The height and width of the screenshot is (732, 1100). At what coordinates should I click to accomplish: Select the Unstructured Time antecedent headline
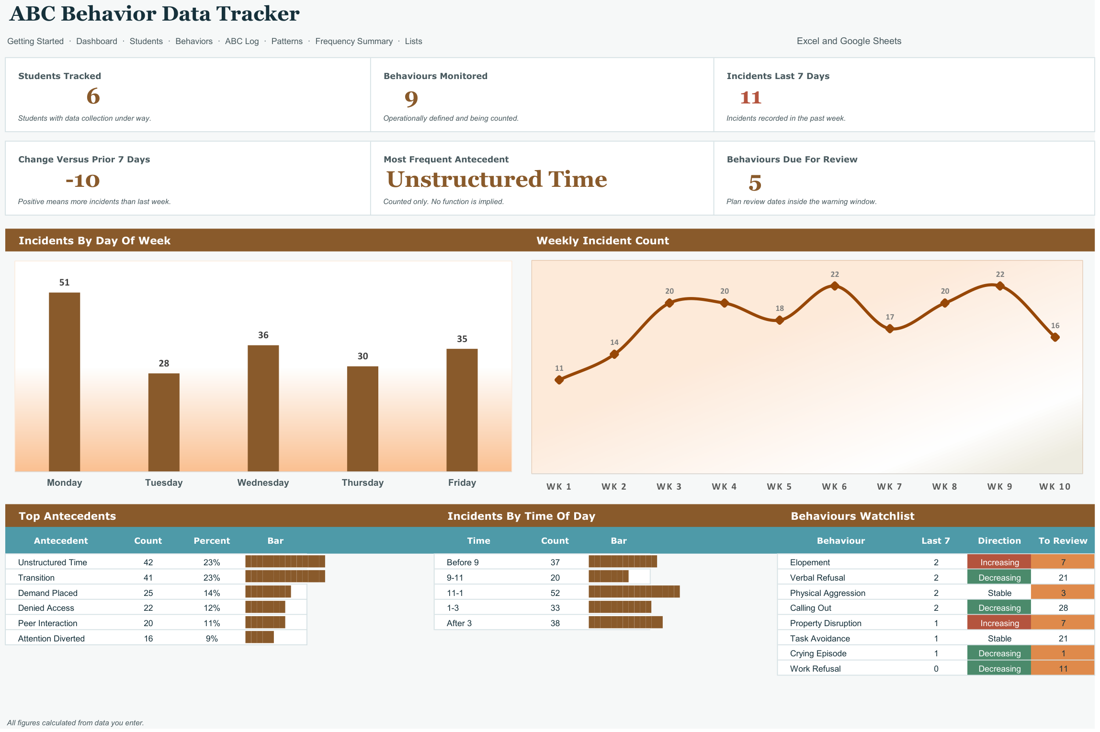click(497, 180)
